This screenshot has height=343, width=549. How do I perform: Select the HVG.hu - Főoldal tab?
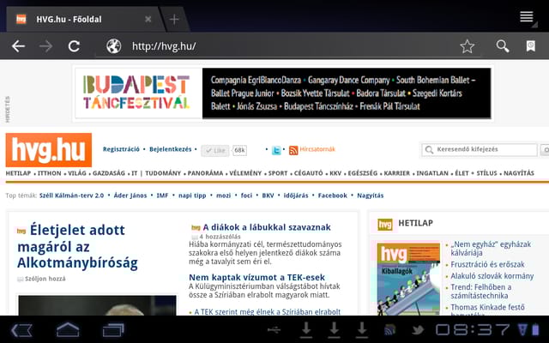(84, 19)
